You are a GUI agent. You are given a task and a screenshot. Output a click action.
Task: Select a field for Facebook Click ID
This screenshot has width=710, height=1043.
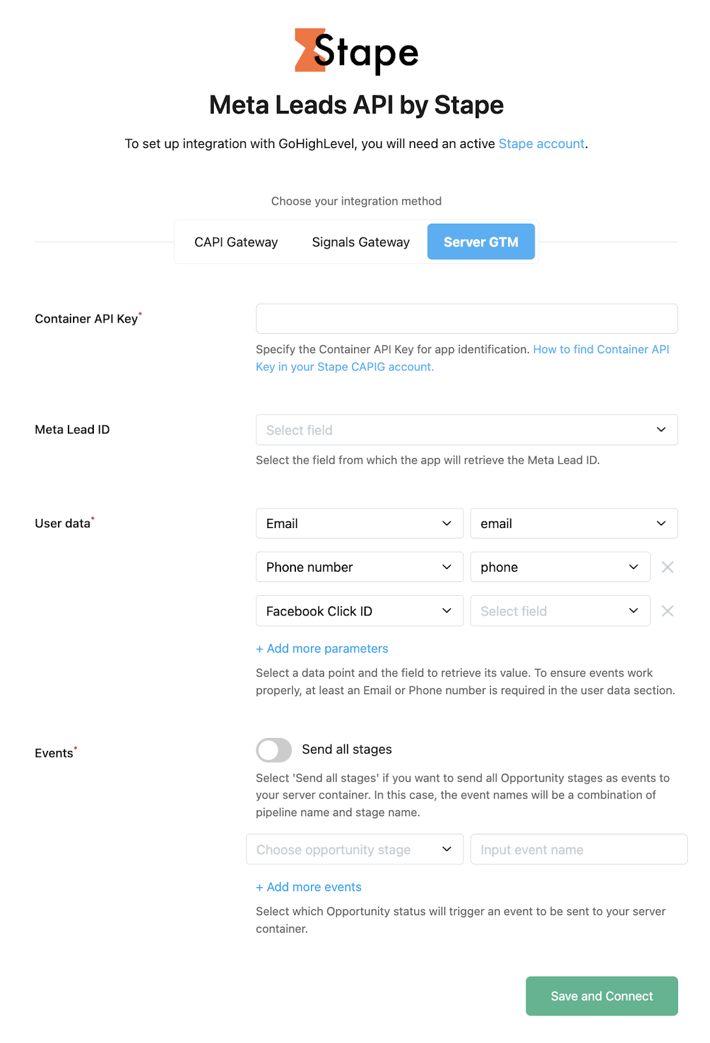click(x=560, y=611)
